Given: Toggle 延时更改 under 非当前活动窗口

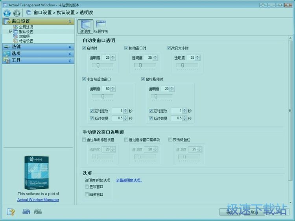Looking at the screenshot, I should [92, 111].
